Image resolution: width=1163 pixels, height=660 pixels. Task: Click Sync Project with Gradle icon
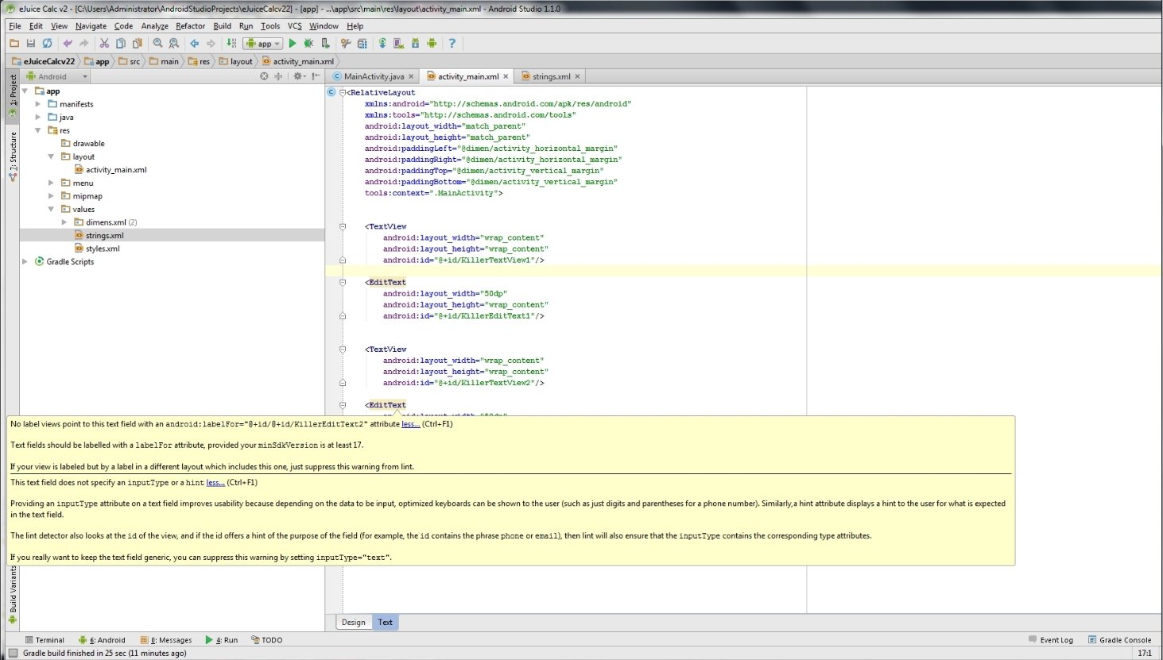point(382,44)
